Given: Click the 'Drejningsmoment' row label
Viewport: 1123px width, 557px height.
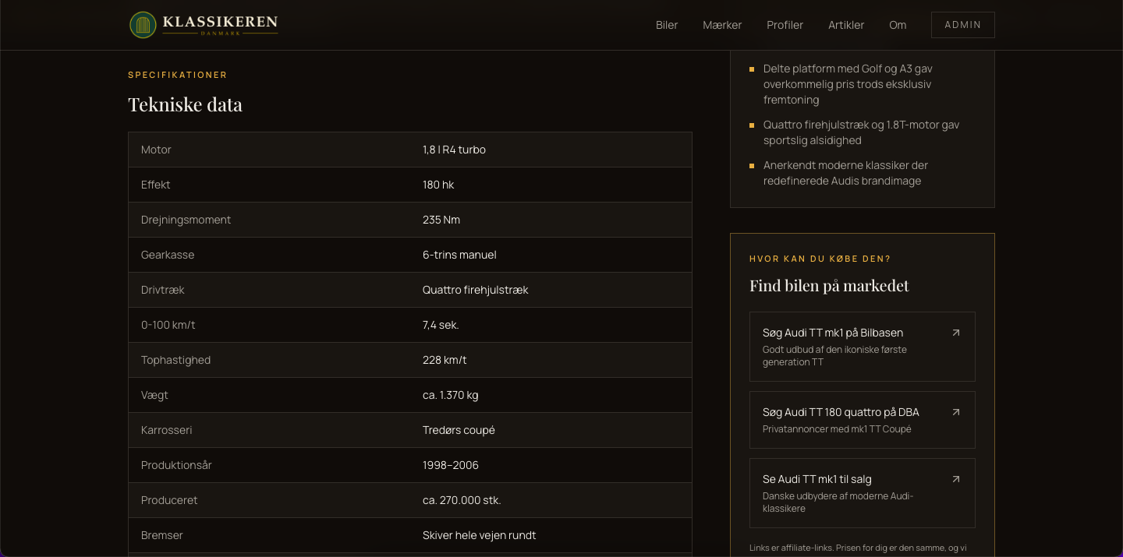Looking at the screenshot, I should click(x=186, y=220).
